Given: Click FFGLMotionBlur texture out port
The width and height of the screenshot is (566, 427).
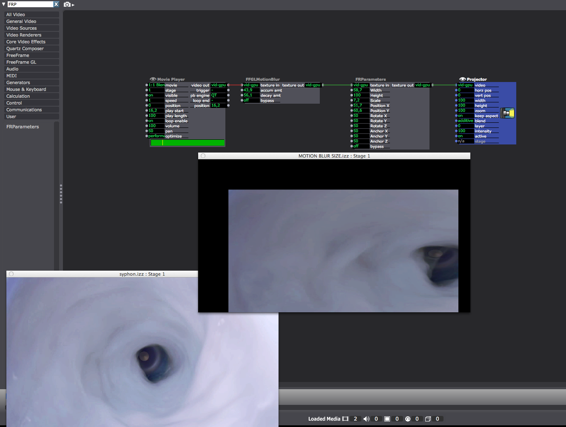Looking at the screenshot, I should (x=323, y=85).
